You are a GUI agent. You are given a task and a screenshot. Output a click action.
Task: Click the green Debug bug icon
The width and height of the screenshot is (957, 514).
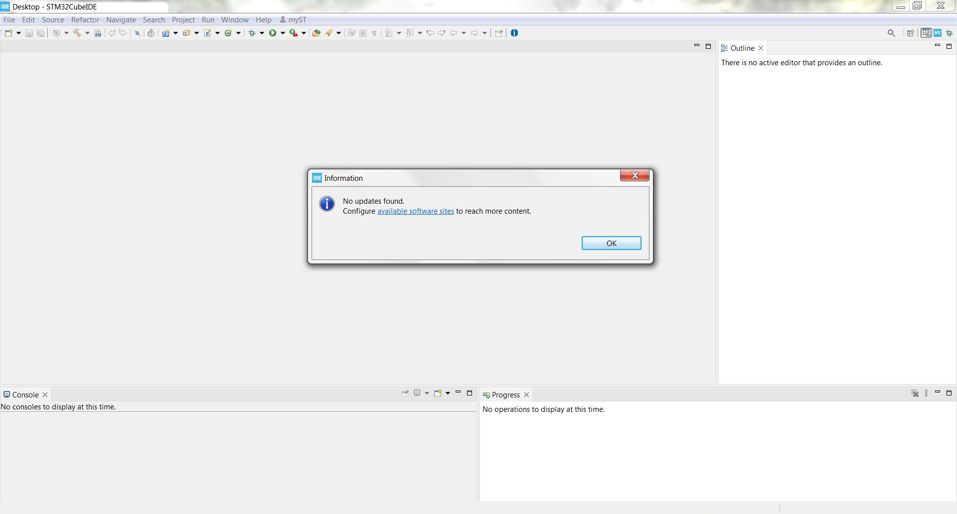tap(252, 33)
